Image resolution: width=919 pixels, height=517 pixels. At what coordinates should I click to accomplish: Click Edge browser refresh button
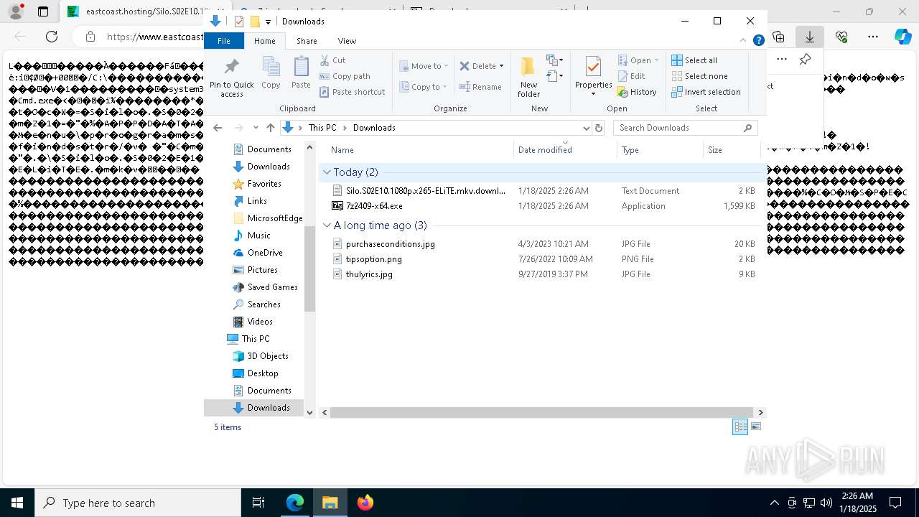pyautogui.click(x=52, y=37)
